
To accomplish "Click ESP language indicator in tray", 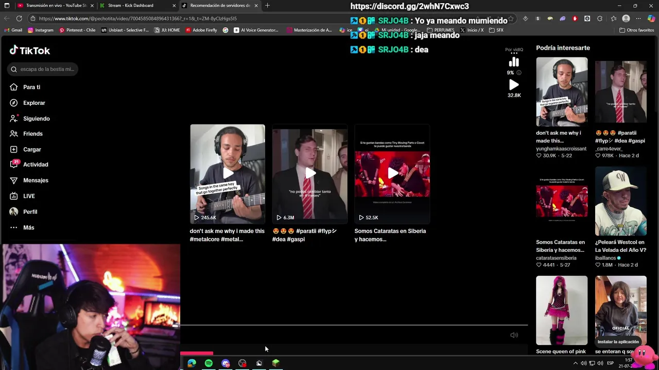I will point(610,363).
